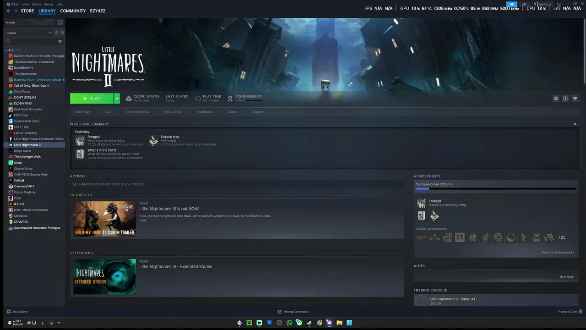
Task: Open WhatsApp in the taskbar
Action: (289, 323)
